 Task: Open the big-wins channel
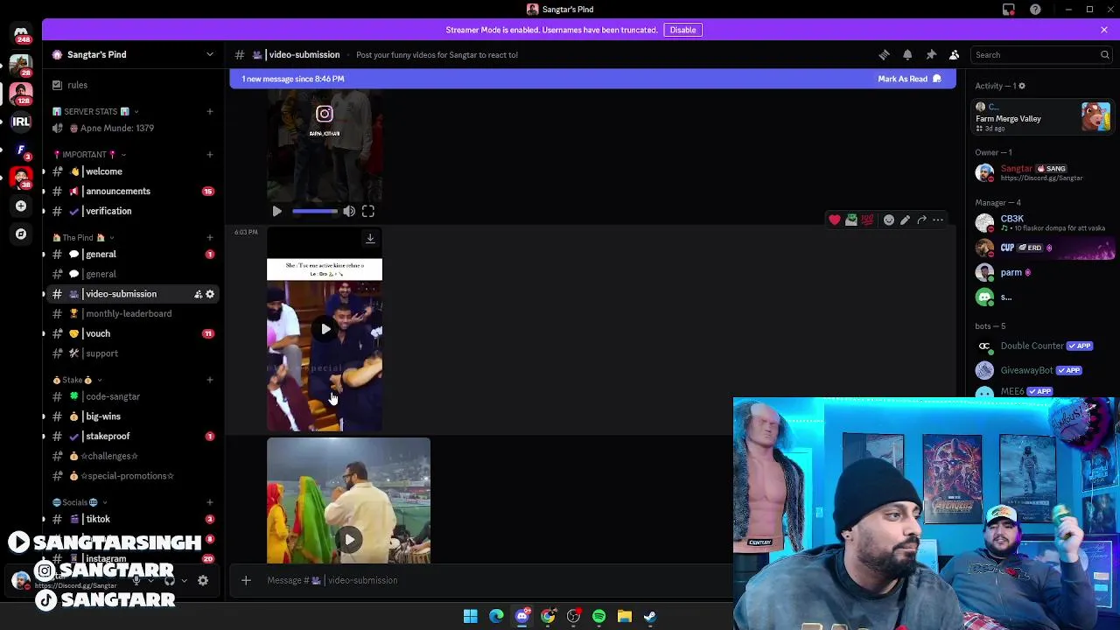[131, 416]
